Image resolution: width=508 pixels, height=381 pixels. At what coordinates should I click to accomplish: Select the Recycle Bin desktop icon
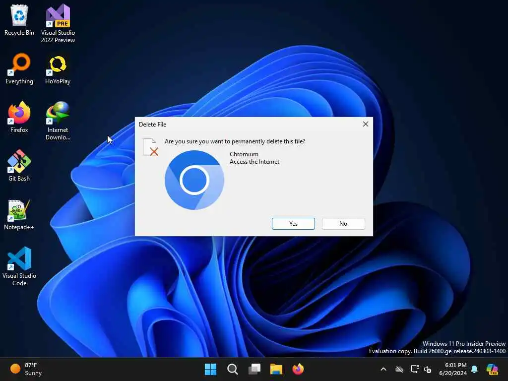pos(19,20)
